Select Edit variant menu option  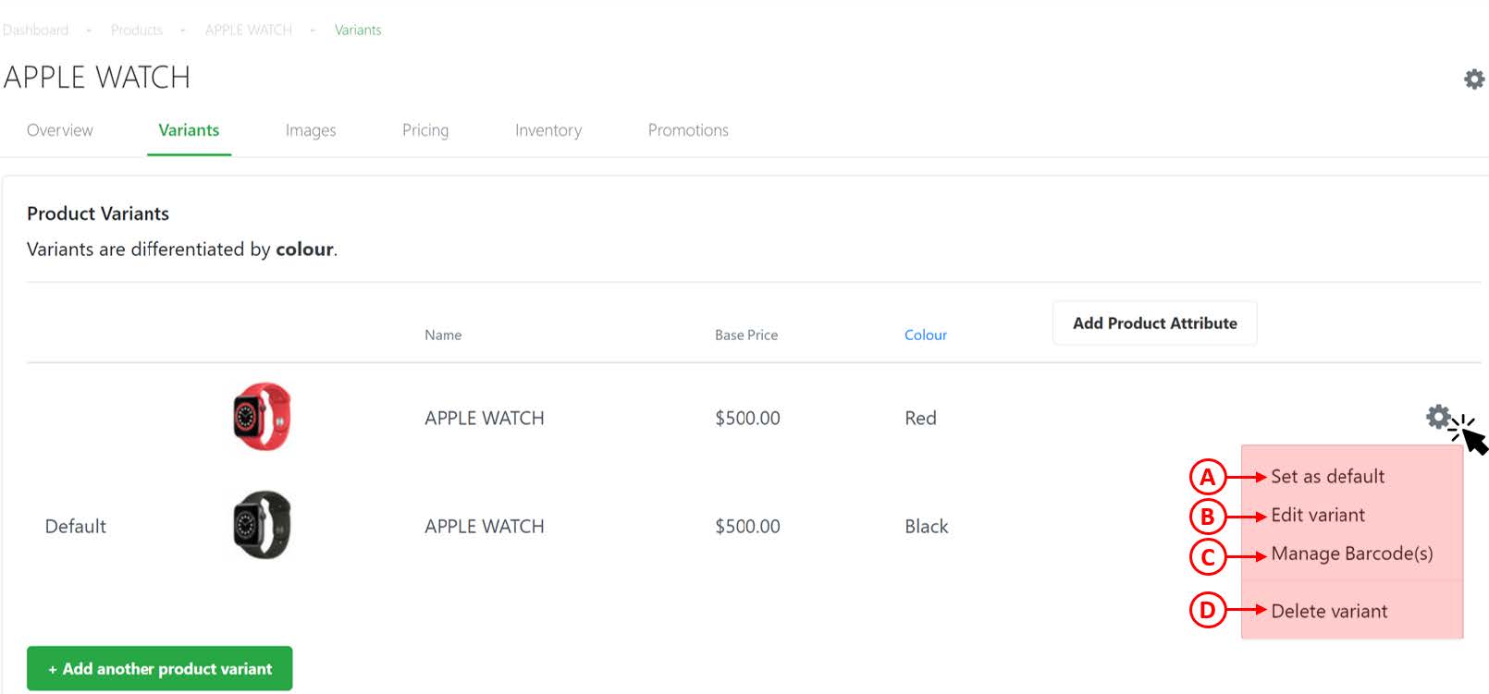pos(1318,516)
